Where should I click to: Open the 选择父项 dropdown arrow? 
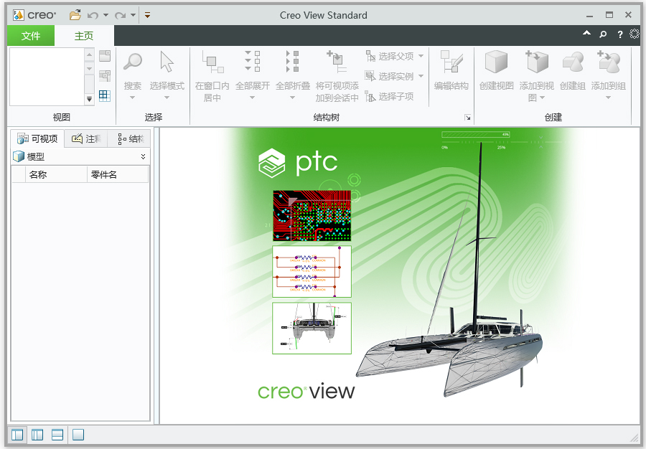[x=420, y=56]
